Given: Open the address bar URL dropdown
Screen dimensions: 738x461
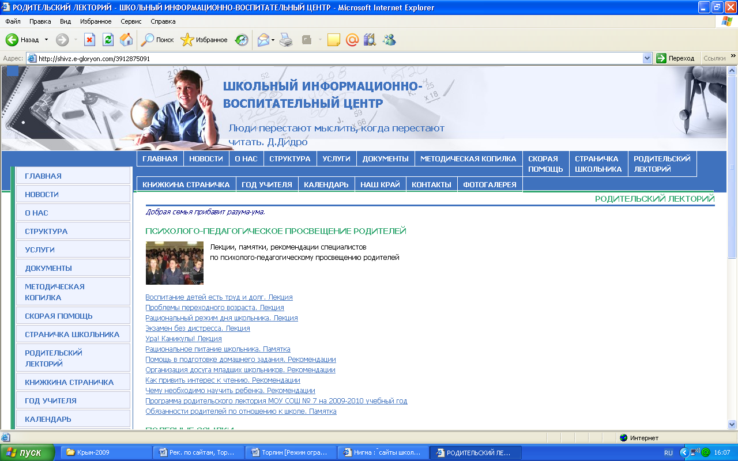Looking at the screenshot, I should (x=647, y=58).
